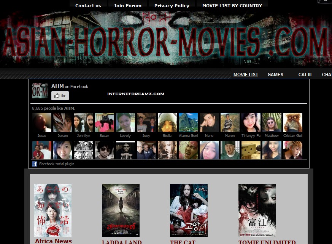
Task: Click THE CAT title link
Action: pos(183,242)
